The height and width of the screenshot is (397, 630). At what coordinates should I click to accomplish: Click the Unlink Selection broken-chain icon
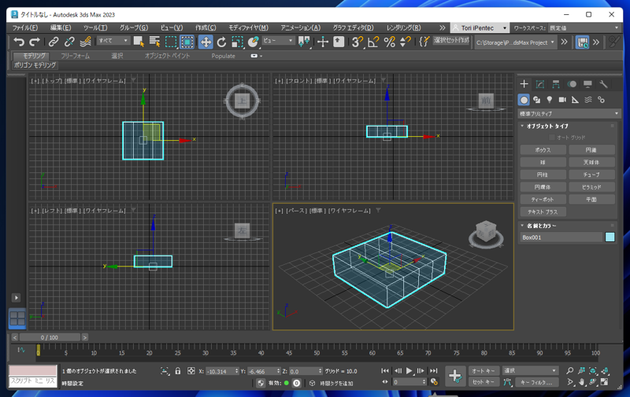(69, 42)
